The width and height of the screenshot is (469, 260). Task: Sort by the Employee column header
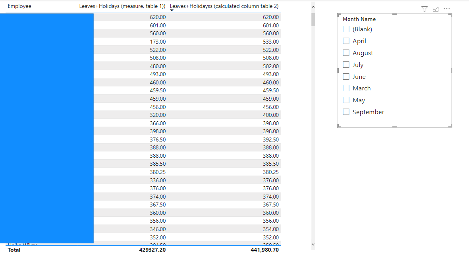point(19,6)
